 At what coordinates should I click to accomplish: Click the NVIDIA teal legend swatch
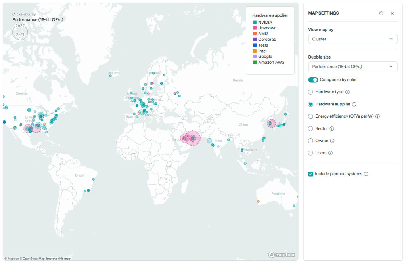pos(255,22)
